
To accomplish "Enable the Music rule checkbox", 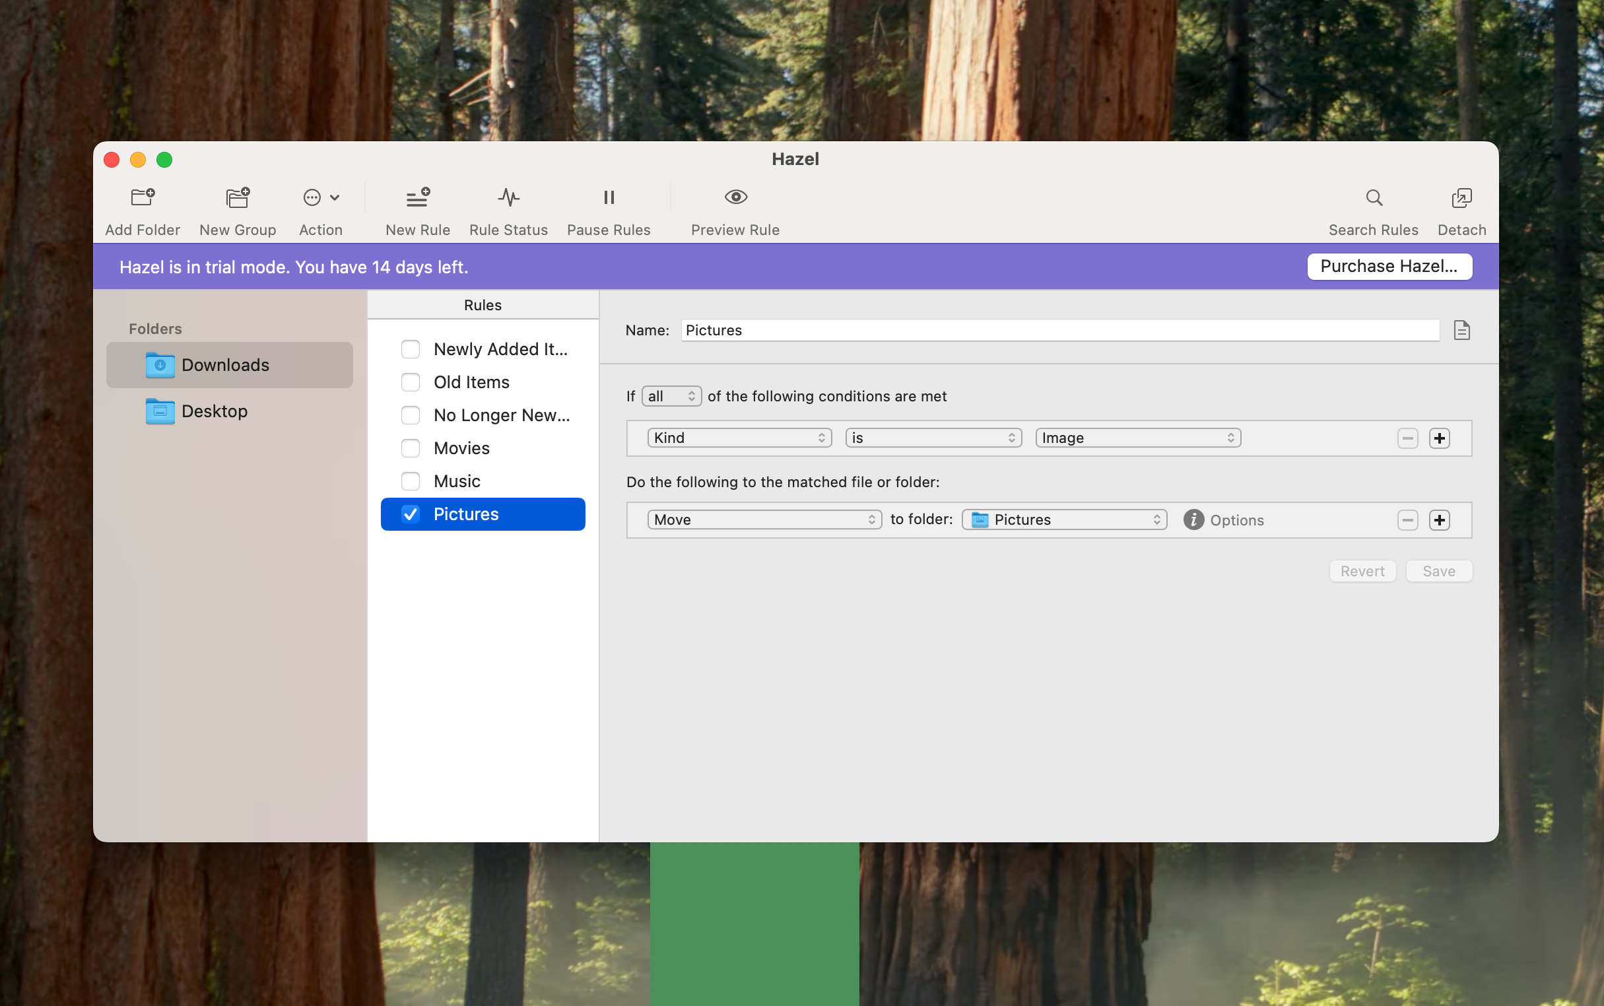I will pyautogui.click(x=411, y=481).
